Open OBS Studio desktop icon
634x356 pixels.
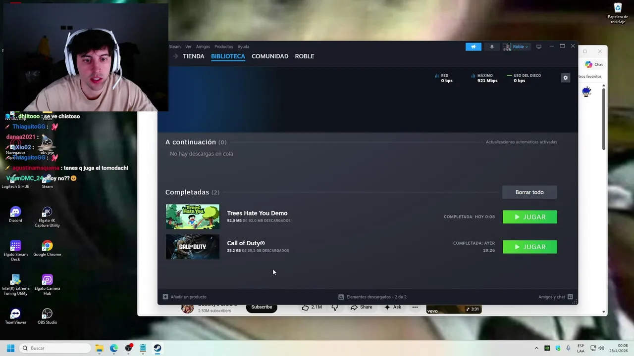click(x=47, y=316)
